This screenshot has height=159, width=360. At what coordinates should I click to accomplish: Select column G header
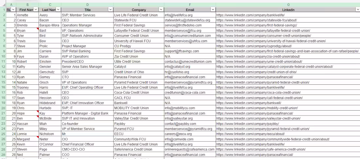[288, 5]
